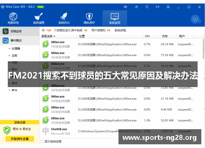The height and width of the screenshot is (148, 205).
Task: Click the hardware overview monitor icon
Action: (6, 40)
